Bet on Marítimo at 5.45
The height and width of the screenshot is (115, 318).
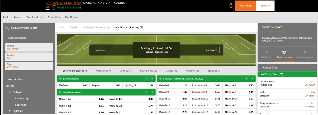[73, 85]
